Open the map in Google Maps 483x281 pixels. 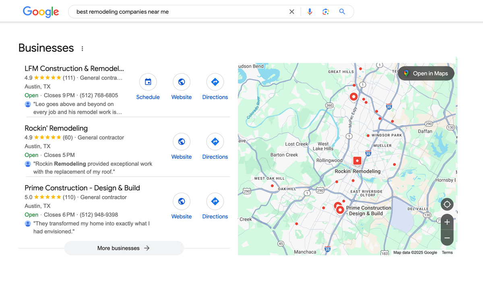(425, 73)
